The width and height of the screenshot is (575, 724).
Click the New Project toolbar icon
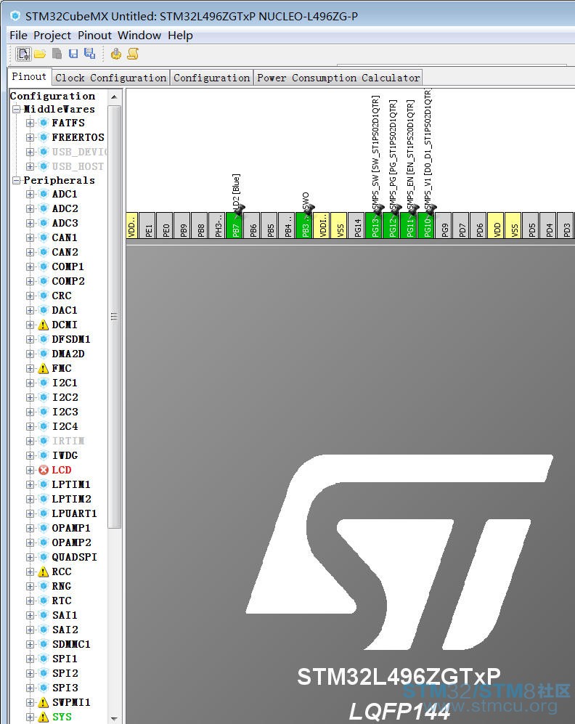tap(23, 54)
